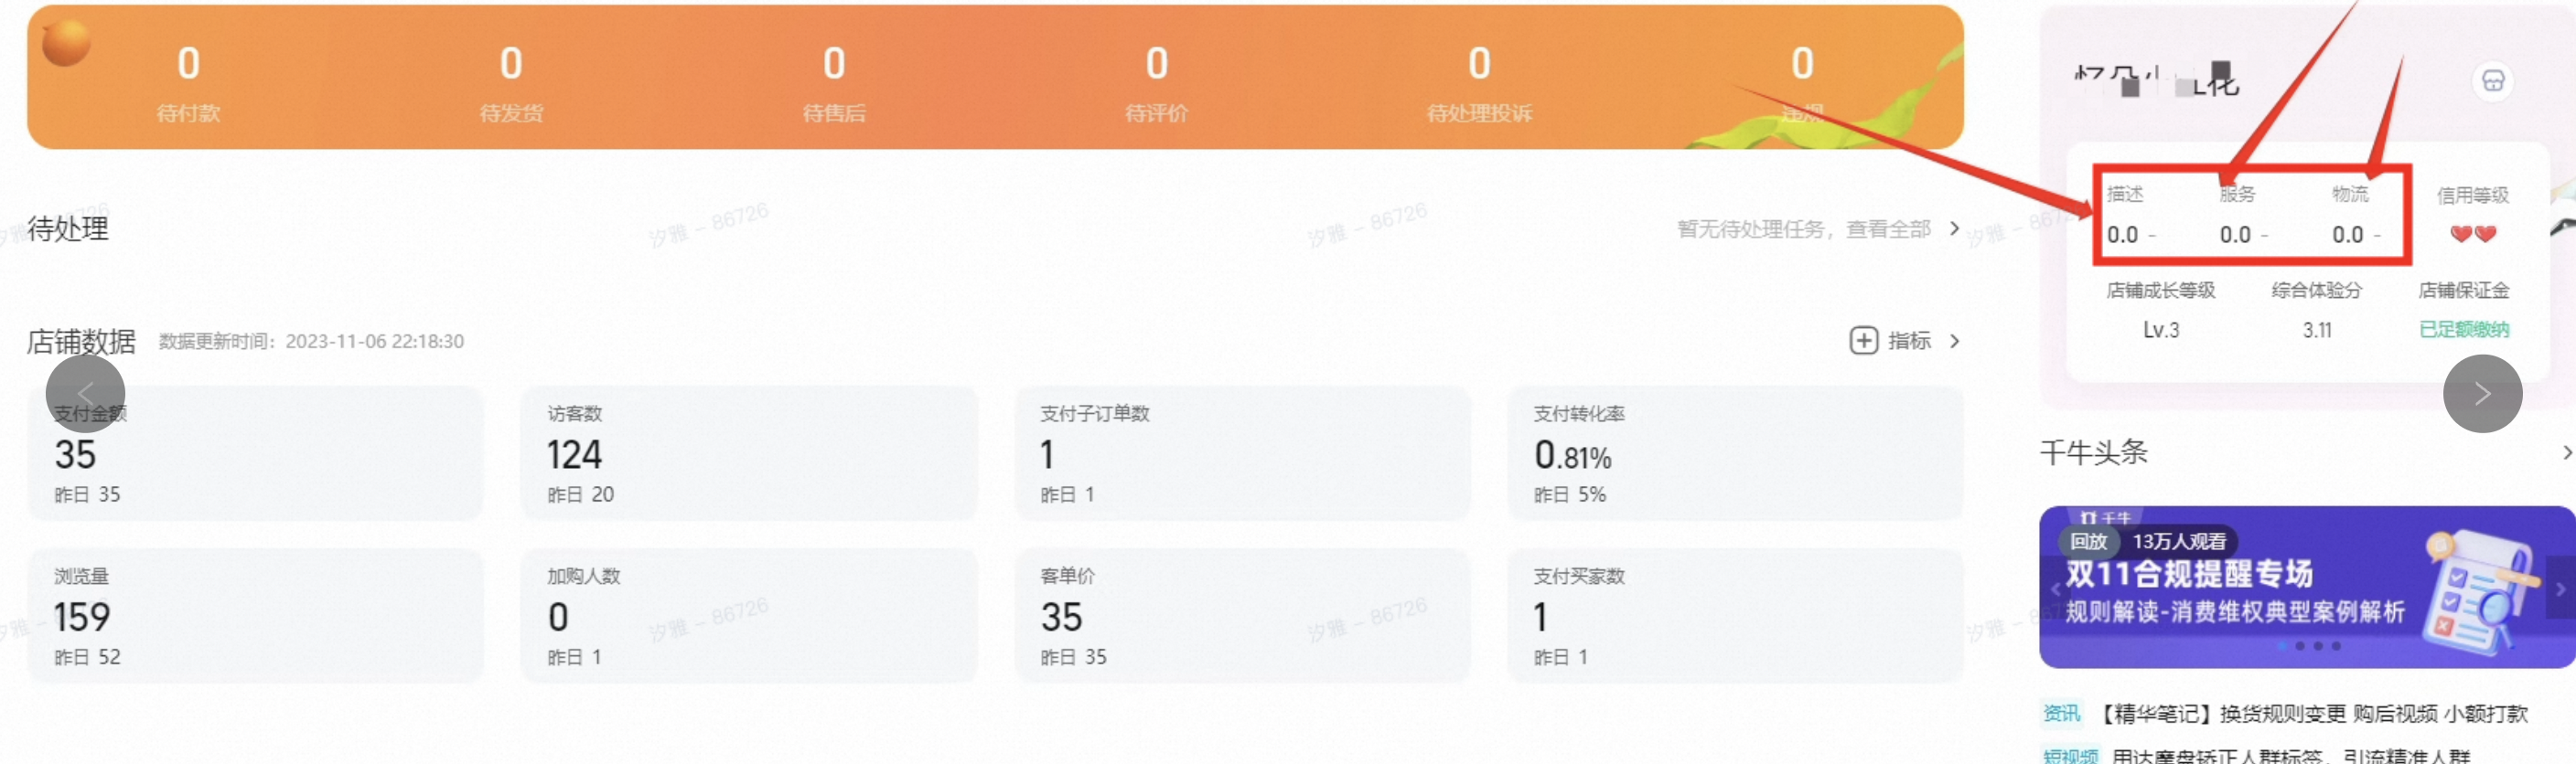Click the 综合体验分 3.11 value
The image size is (2576, 764).
coord(2316,330)
